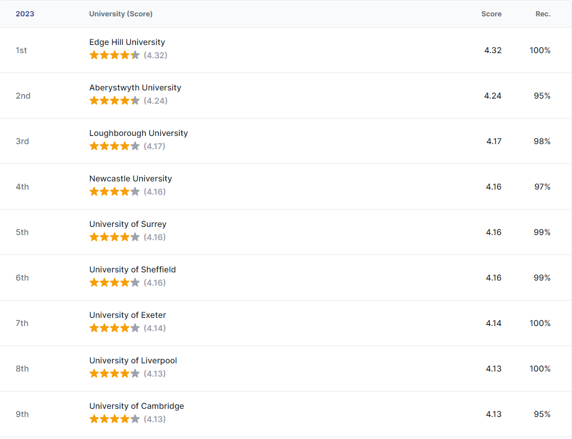
Task: Open Aberystwyth University page
Action: (x=135, y=88)
